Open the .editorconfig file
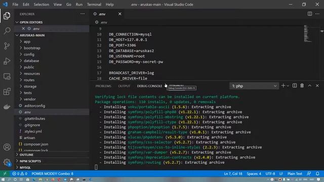Viewport: 324px width, 182px height. coord(52,106)
